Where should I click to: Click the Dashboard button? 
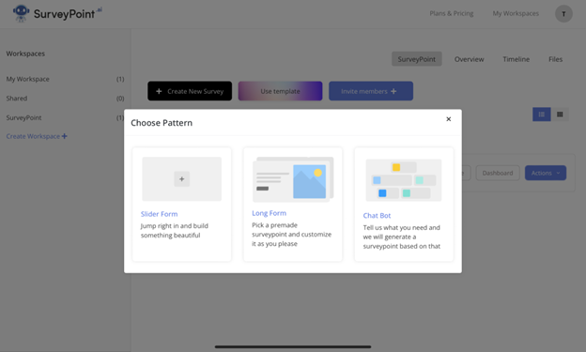pos(498,173)
